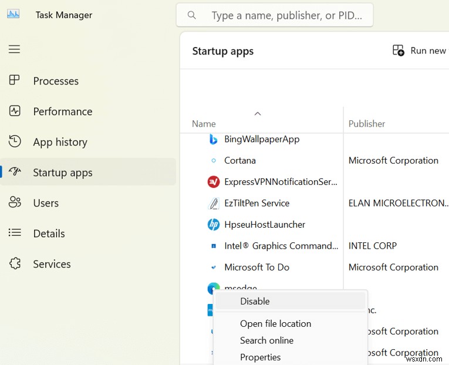This screenshot has width=449, height=365.
Task: Click the Startup apps gauge icon
Action: (x=15, y=171)
